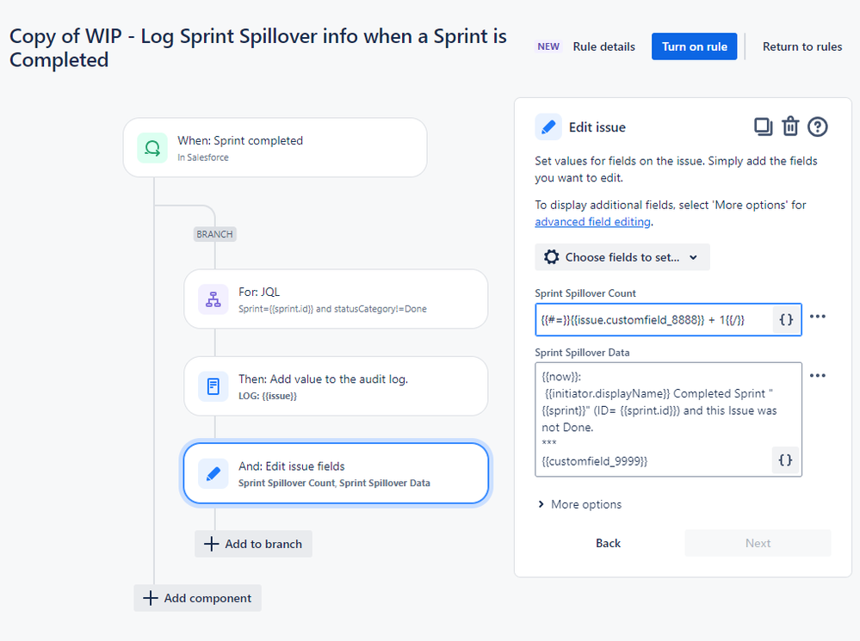Click the Sprint completed trigger icon
This screenshot has height=641, width=860.
pyautogui.click(x=152, y=148)
